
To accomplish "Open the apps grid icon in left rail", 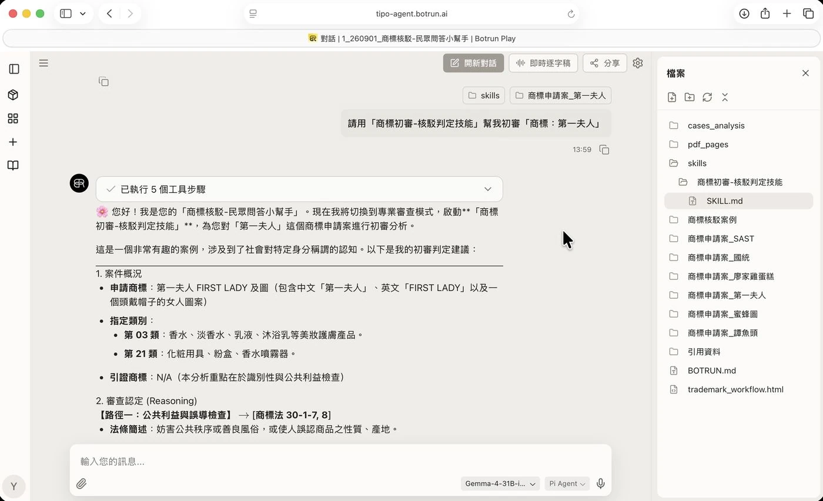I will [13, 118].
